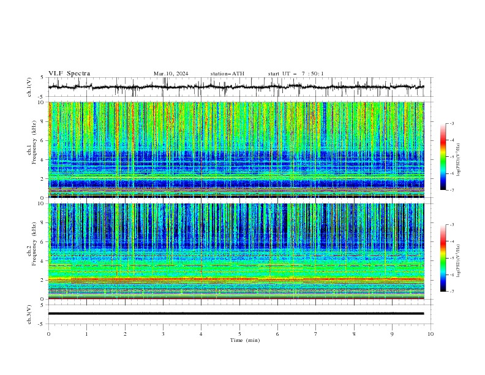This screenshot has height=375, width=485.
Task: Click the ch.1 waveform trace panel
Action: [239, 87]
